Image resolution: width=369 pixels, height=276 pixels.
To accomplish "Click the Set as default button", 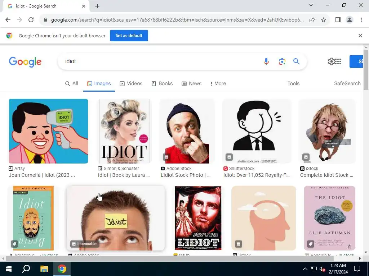I will (x=129, y=36).
